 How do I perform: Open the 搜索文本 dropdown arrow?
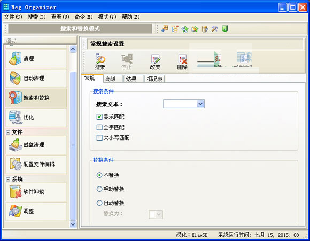200,104
